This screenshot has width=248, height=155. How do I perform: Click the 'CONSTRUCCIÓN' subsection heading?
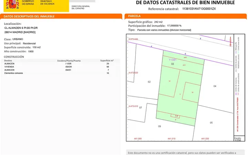click(x=14, y=57)
